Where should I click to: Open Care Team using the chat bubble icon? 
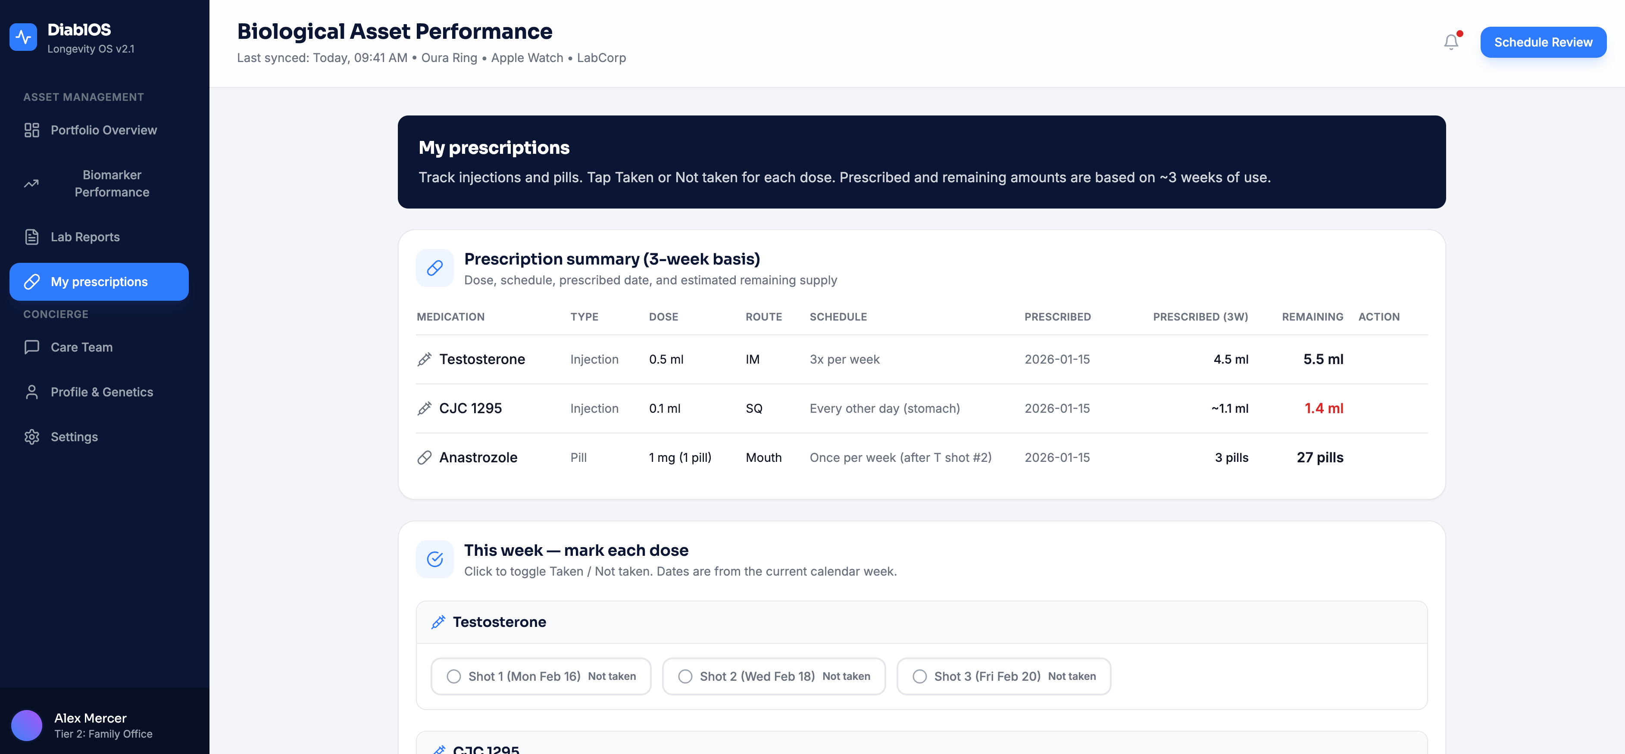pos(32,347)
